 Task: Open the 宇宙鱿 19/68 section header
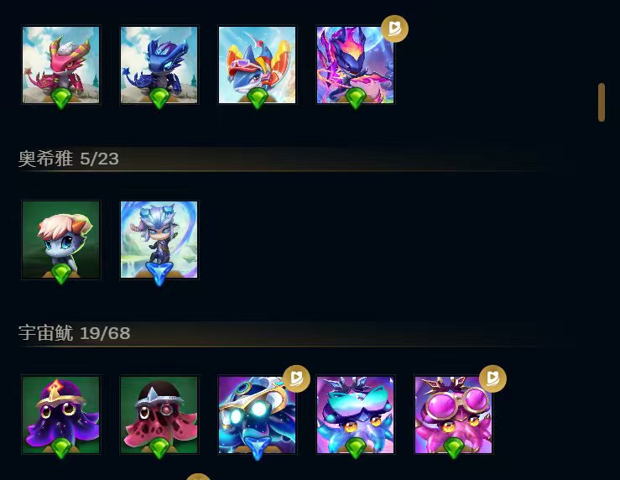coord(75,333)
